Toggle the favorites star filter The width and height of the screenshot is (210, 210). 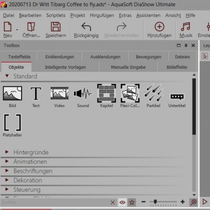click(132, 202)
